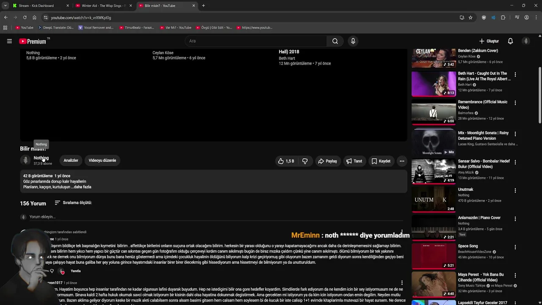Open options for the Unutmak video
The image size is (542, 305).
[x=515, y=191]
